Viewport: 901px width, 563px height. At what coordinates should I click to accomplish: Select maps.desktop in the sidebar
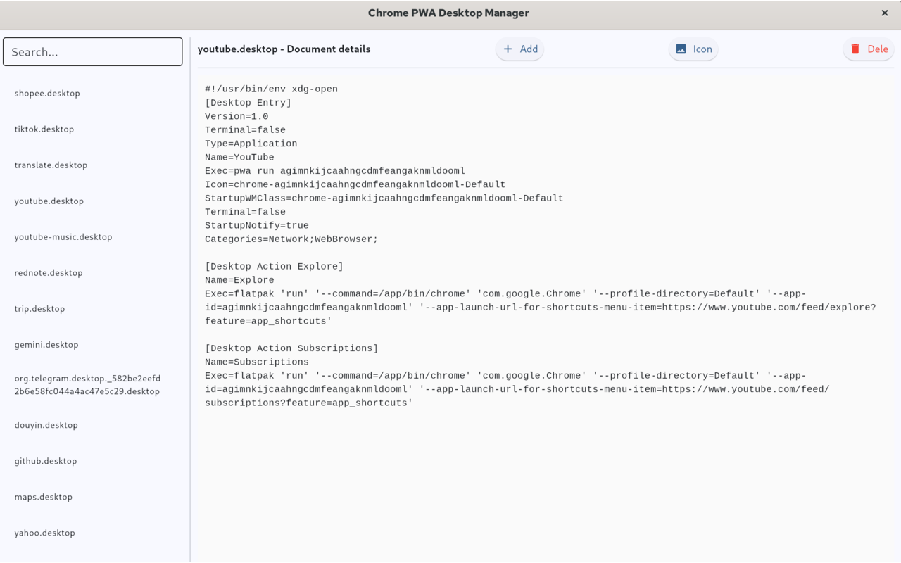[44, 497]
